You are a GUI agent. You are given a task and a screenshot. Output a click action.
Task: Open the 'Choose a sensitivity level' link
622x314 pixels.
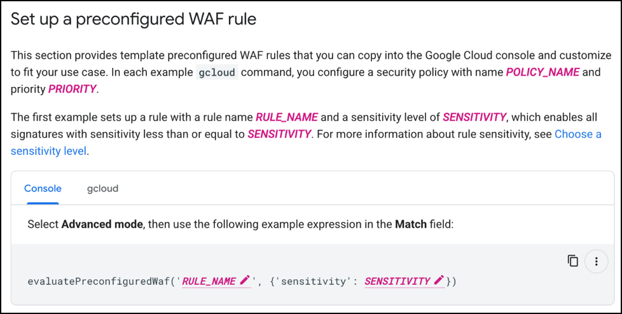coord(577,134)
